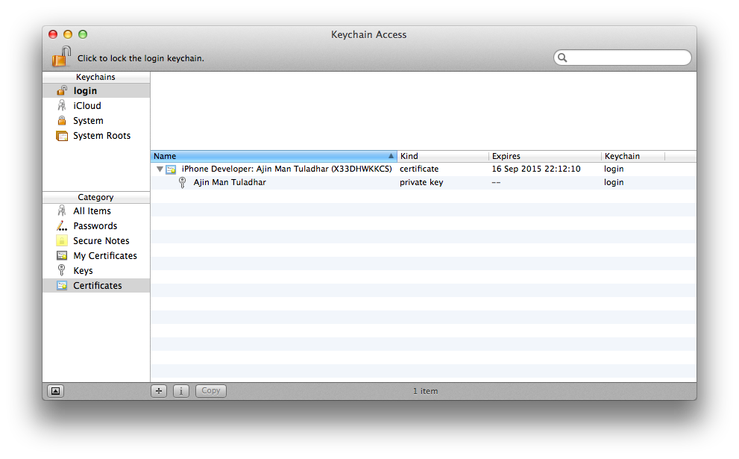Select the iCloud keychain
Image resolution: width=739 pixels, height=459 pixels.
point(96,106)
